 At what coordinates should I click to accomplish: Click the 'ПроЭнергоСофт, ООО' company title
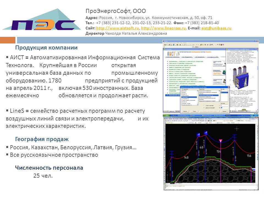click(116, 11)
